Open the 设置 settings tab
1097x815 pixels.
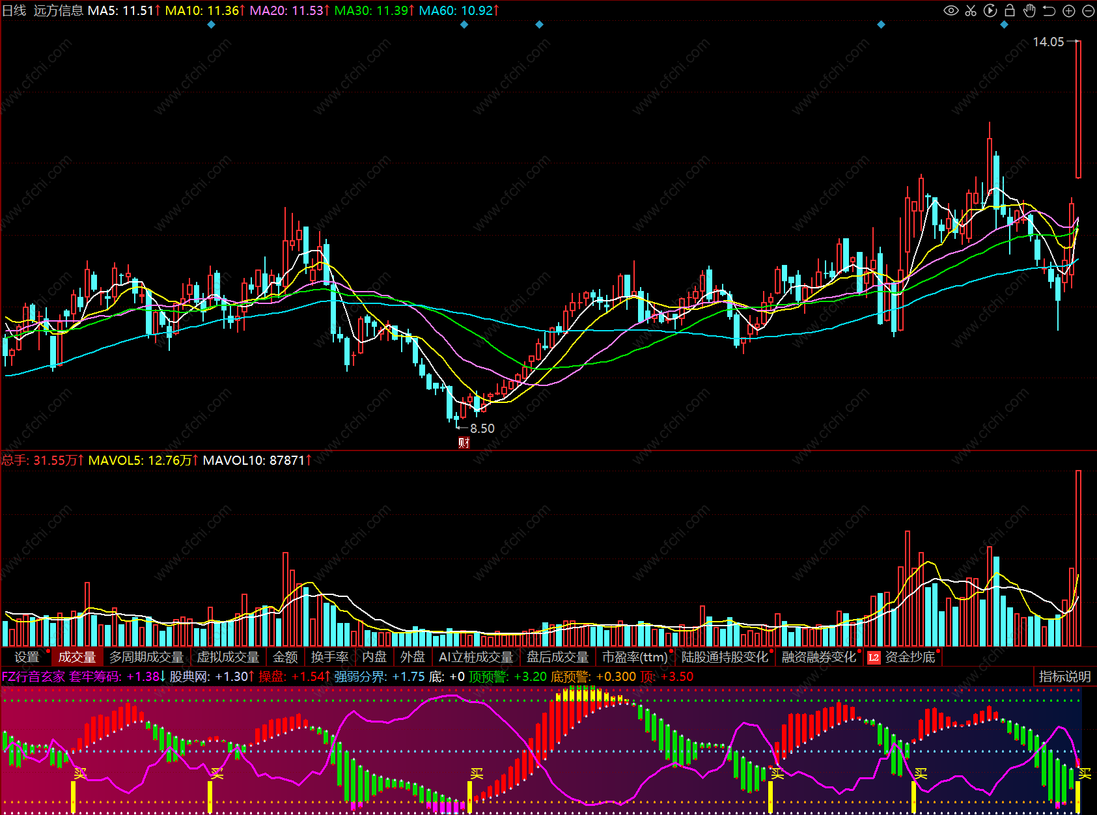pyautogui.click(x=27, y=657)
